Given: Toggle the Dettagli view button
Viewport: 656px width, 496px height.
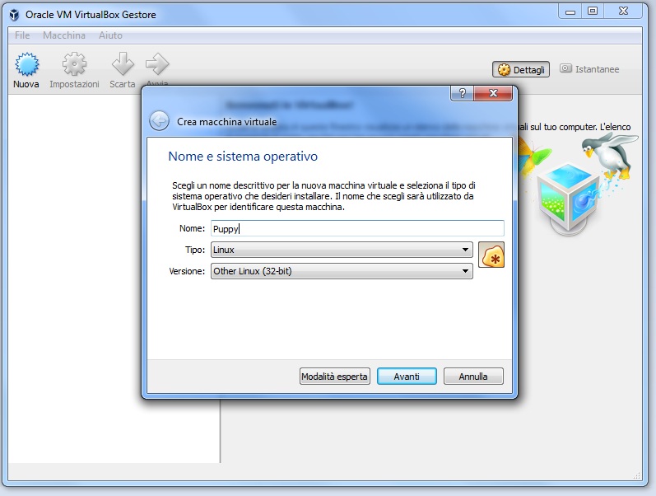Looking at the screenshot, I should pyautogui.click(x=522, y=70).
